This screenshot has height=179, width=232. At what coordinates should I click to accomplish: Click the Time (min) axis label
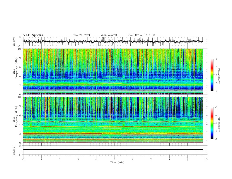click(117, 162)
